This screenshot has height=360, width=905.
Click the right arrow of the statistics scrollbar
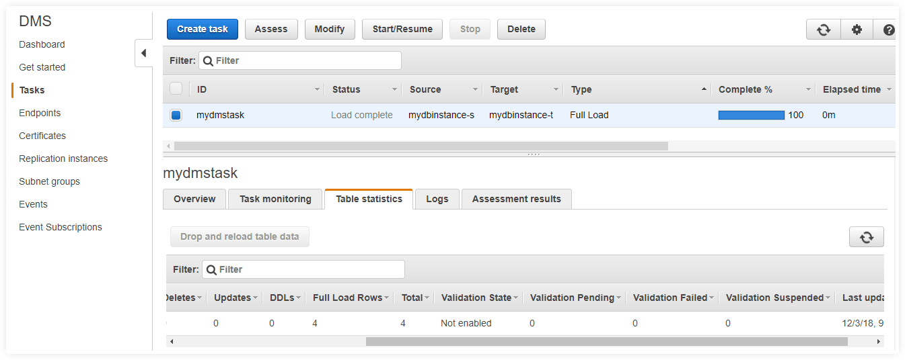coord(878,342)
